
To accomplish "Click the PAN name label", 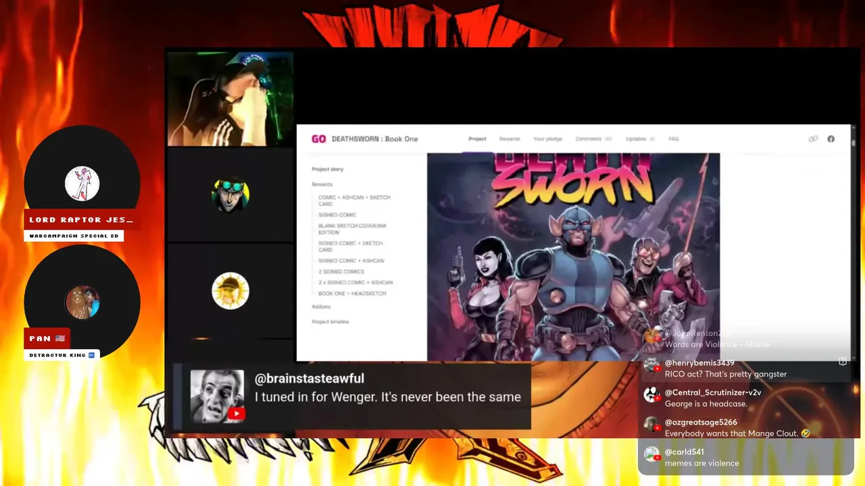I will pyautogui.click(x=47, y=339).
